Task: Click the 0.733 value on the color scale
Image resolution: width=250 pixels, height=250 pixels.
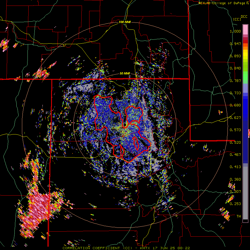Action: (235, 93)
